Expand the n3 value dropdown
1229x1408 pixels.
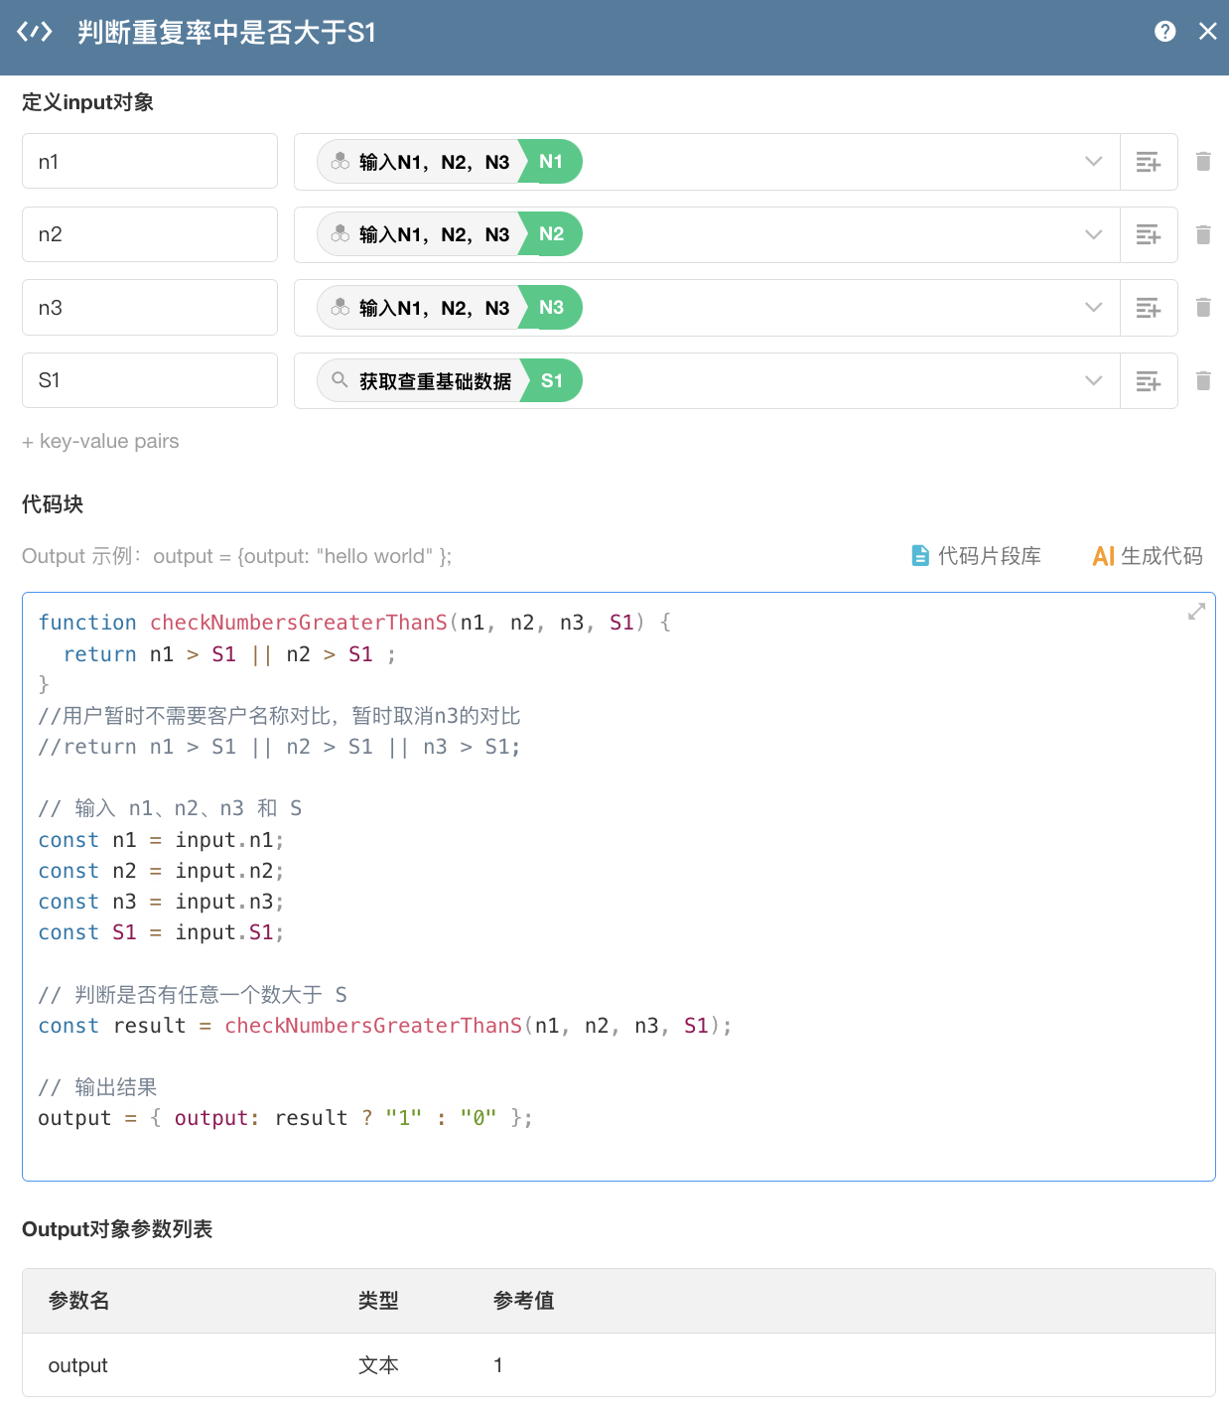coord(1094,308)
